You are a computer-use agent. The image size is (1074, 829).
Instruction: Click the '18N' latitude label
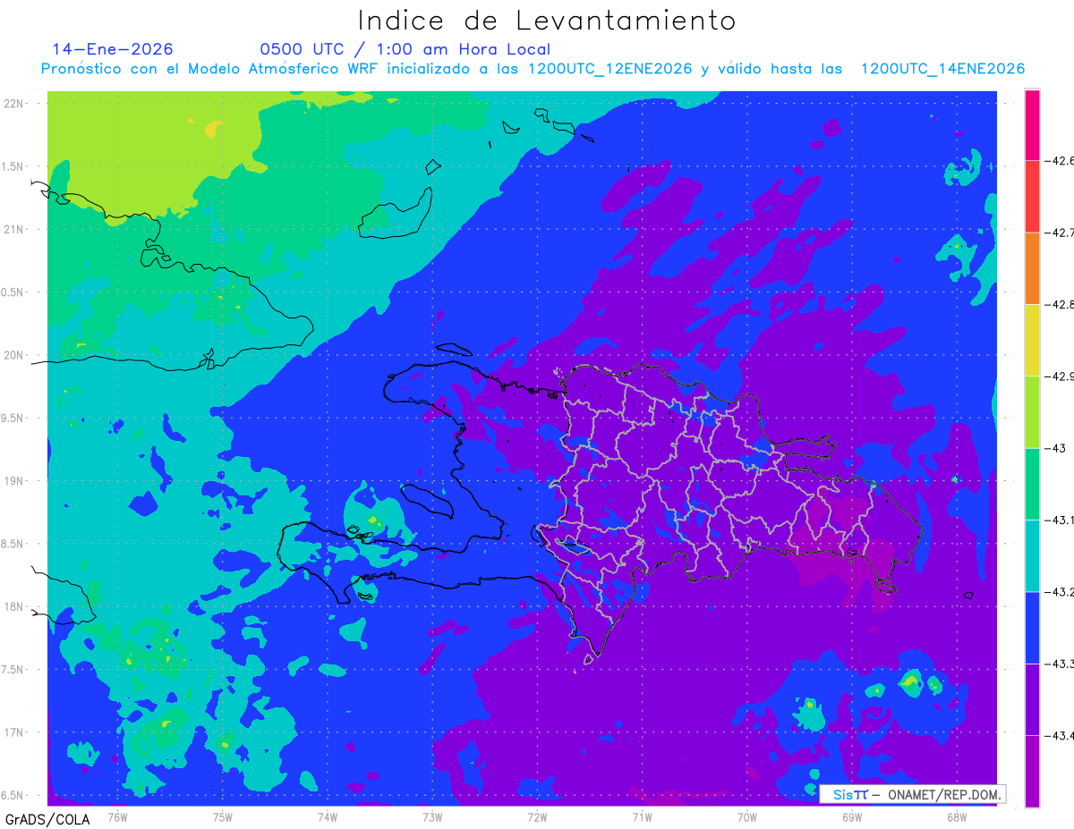pyautogui.click(x=14, y=606)
